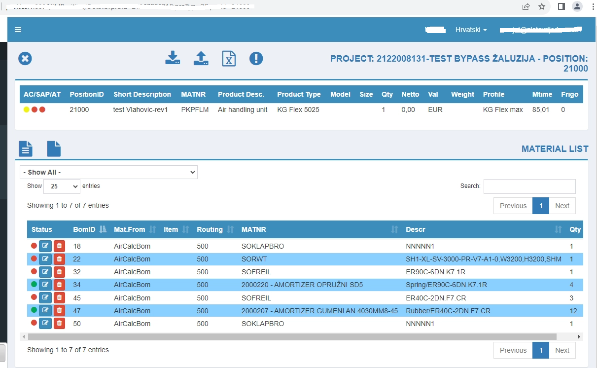597x368 pixels.
Task: Edit BomID 22 row
Action: pos(45,258)
